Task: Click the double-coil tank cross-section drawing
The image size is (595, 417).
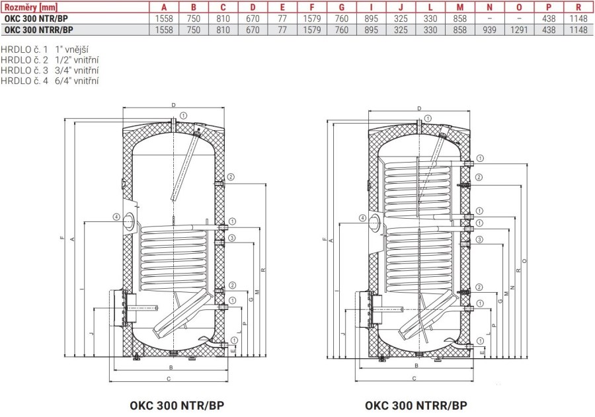Action: pyautogui.click(x=427, y=245)
